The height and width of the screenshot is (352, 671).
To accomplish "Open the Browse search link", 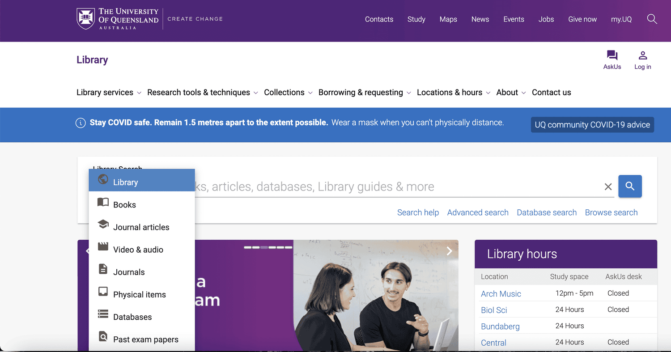I will coord(611,212).
